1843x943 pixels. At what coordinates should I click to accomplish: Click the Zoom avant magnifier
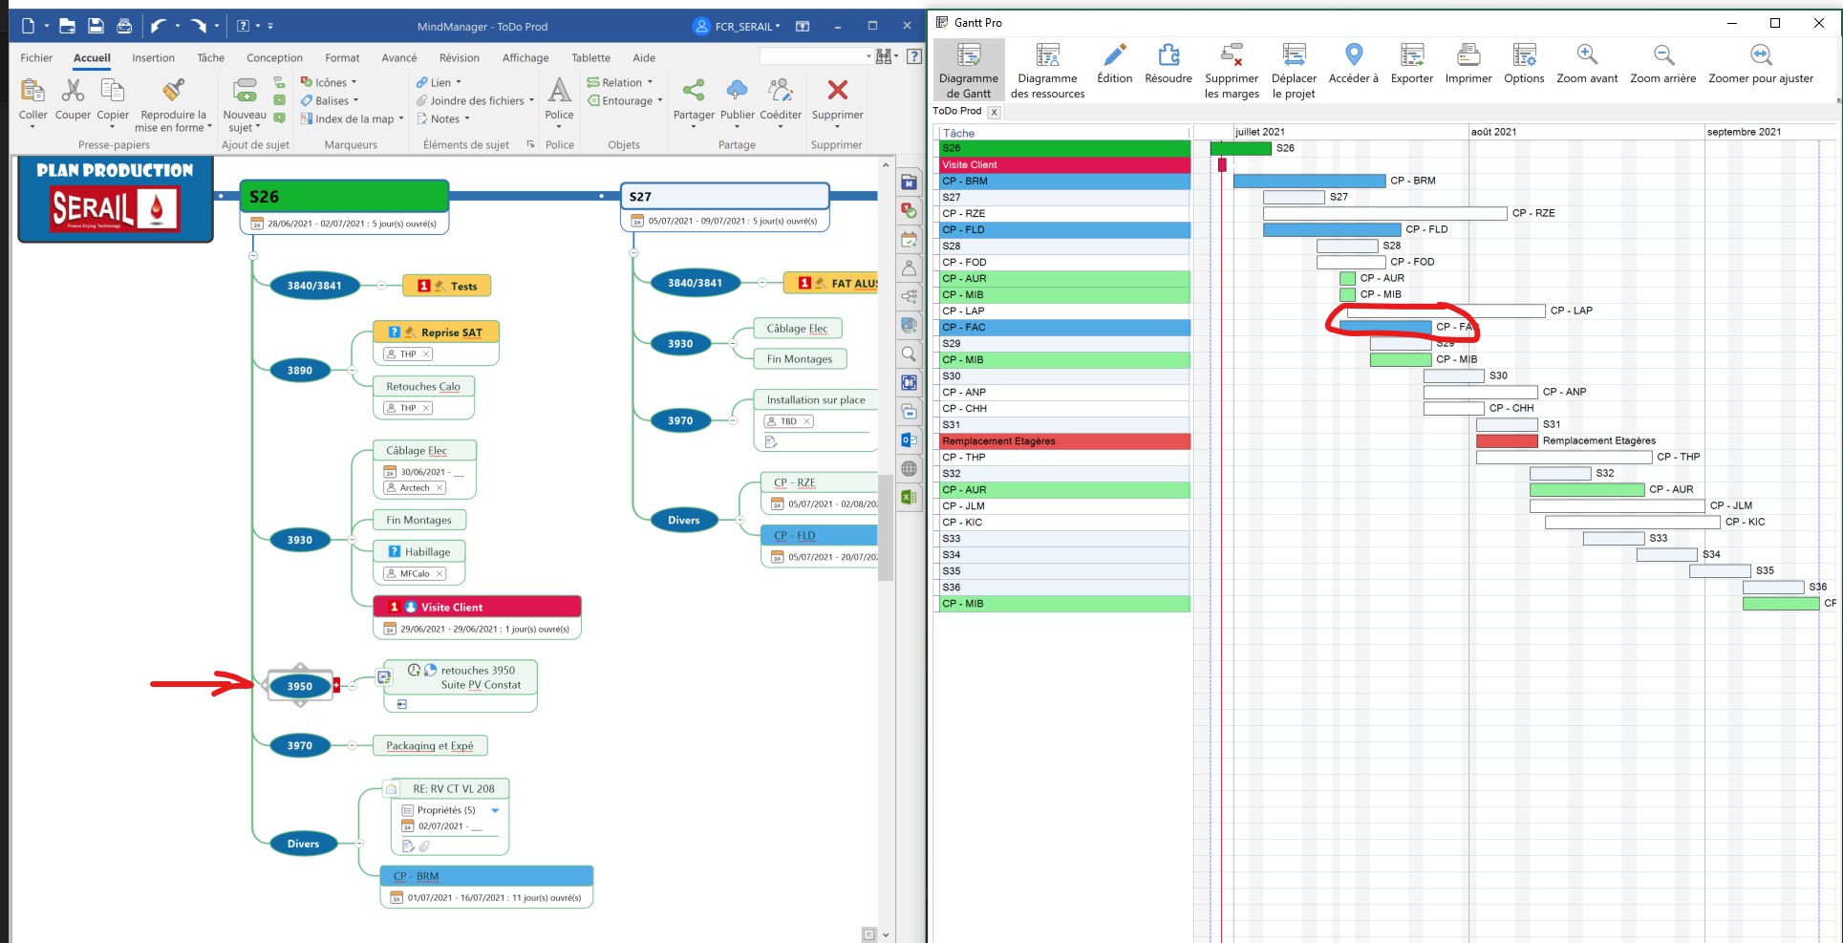pos(1587,55)
